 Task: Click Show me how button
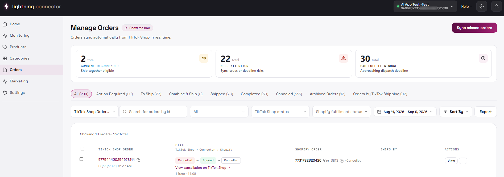pos(137,28)
